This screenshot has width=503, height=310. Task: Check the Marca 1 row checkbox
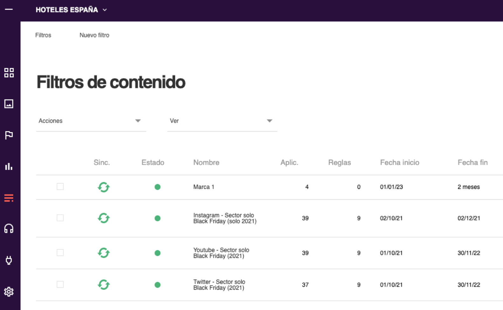60,187
